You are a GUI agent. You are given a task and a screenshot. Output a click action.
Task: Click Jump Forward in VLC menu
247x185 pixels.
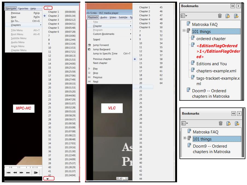point(110,45)
